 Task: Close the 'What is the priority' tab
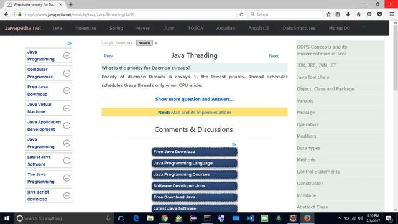coord(60,4)
